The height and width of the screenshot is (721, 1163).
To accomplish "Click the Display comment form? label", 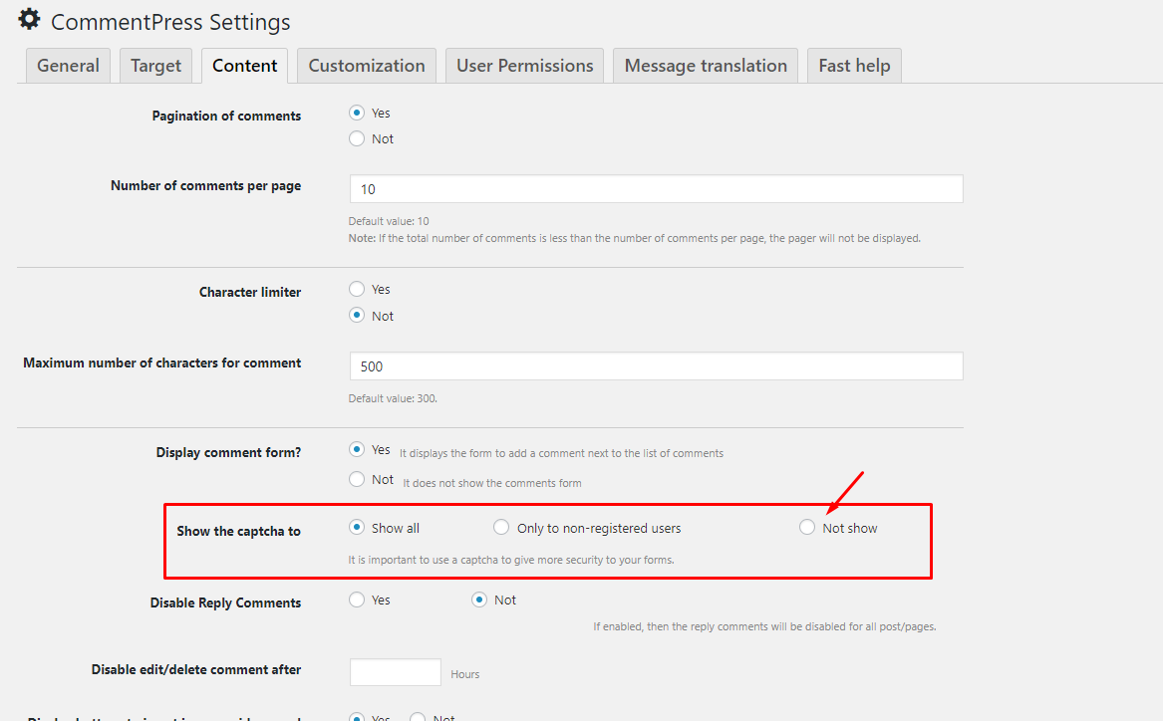I will coord(228,453).
